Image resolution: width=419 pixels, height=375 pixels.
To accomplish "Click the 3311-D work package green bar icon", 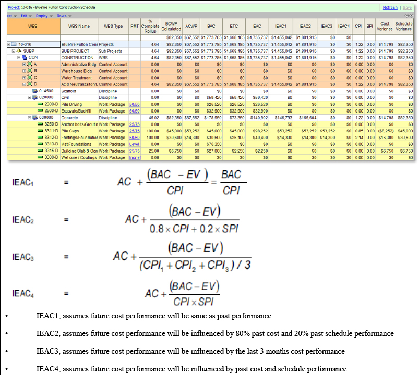I will coord(40,131).
